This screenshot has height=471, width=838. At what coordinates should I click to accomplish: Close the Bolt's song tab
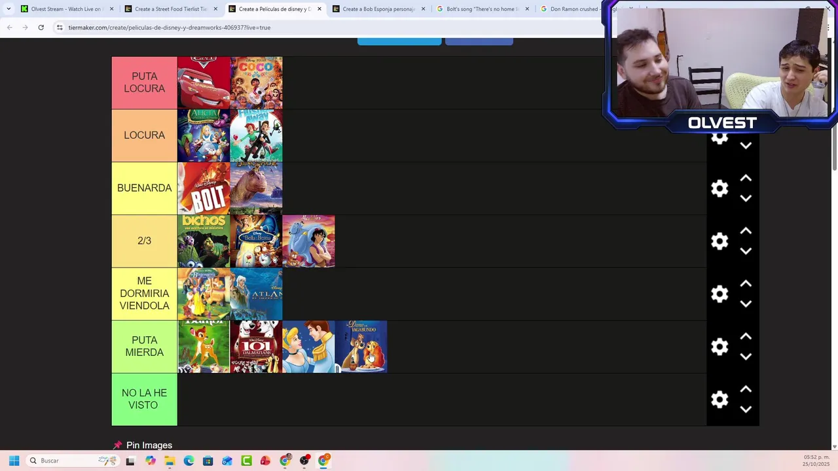pos(527,9)
